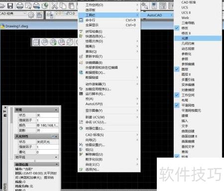Screen dimensions: 224x191
Task: Click the Save floppy disk icon
Action: [10, 6]
